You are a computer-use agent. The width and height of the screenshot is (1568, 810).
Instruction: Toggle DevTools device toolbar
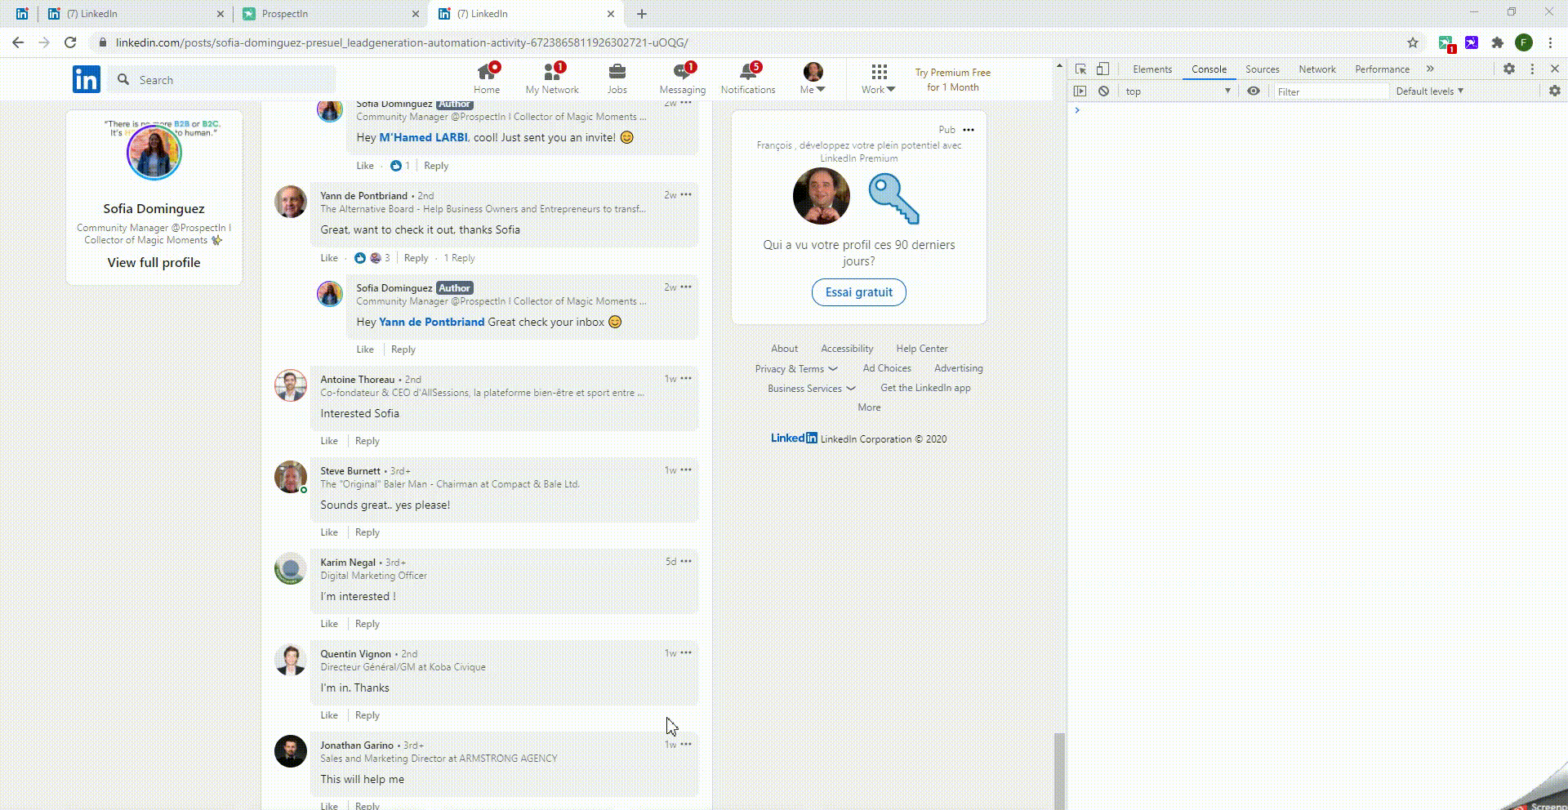(x=1102, y=69)
